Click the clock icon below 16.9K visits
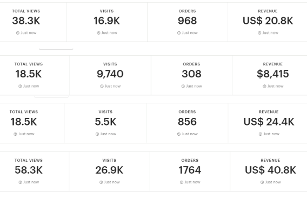The height and width of the screenshot is (198, 307). pos(98,33)
